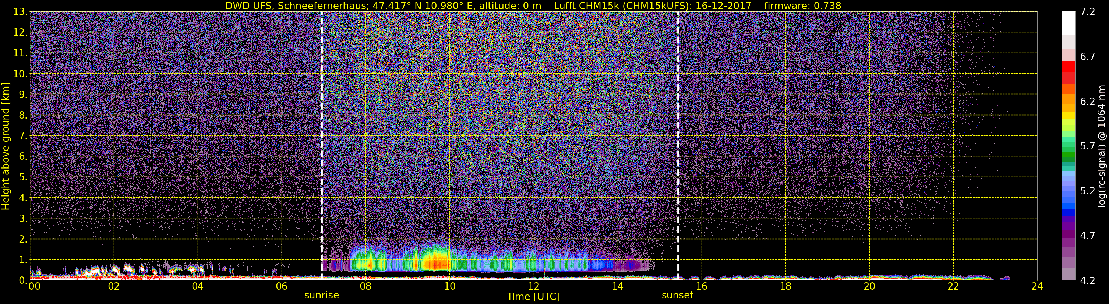1109x304 pixels.
Task: Click "Lufft CHM15k (CHM15kUFS)" in the title
Action: [x=622, y=6]
